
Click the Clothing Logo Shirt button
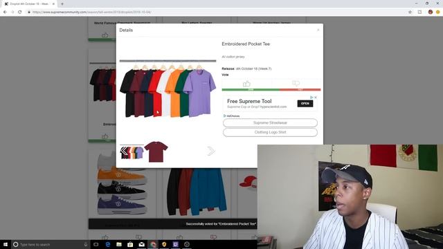(270, 132)
